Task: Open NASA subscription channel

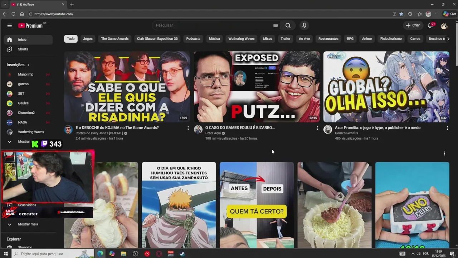Action: [29, 122]
